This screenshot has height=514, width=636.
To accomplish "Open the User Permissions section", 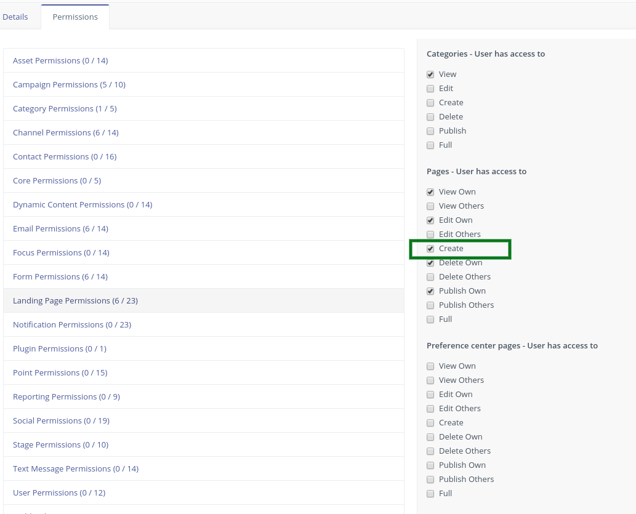I will [x=59, y=492].
